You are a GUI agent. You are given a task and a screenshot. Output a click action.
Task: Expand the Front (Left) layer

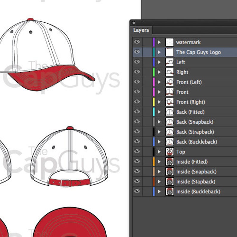click(159, 82)
